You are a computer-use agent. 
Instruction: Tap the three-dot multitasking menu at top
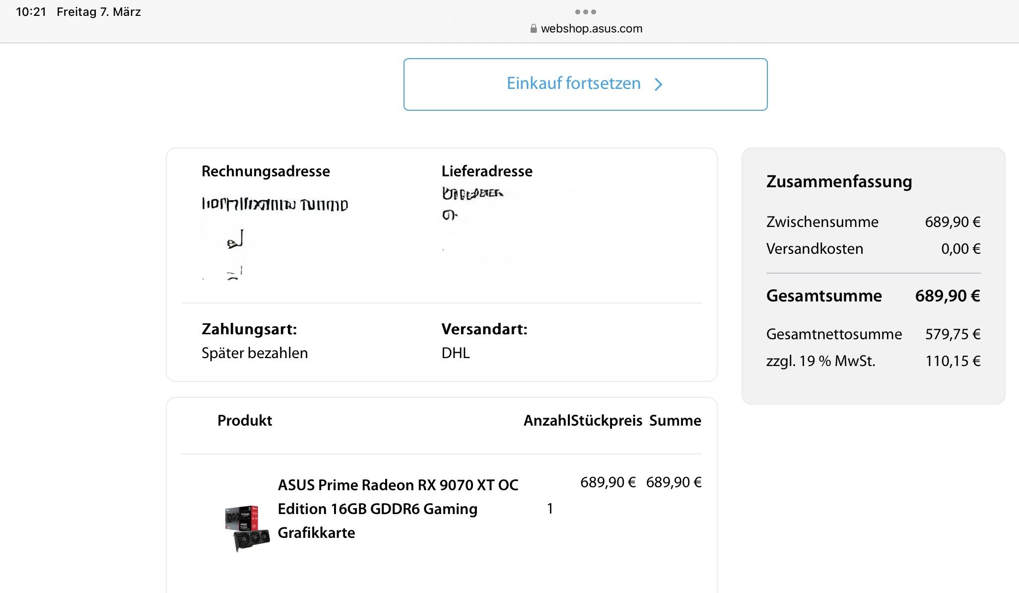[x=585, y=11]
